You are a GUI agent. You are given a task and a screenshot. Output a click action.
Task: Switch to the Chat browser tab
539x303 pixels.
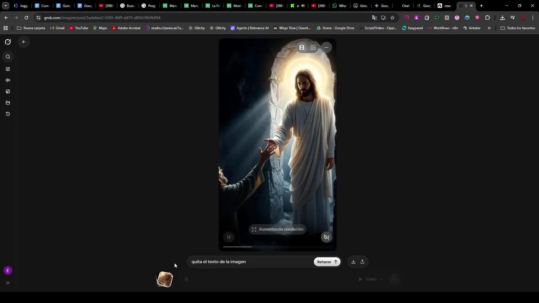tap(403, 6)
